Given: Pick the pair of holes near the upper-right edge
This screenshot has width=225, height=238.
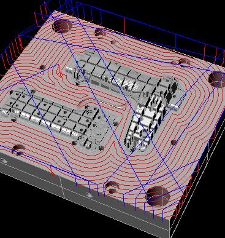Looking at the screenshot, I should tap(182, 61).
